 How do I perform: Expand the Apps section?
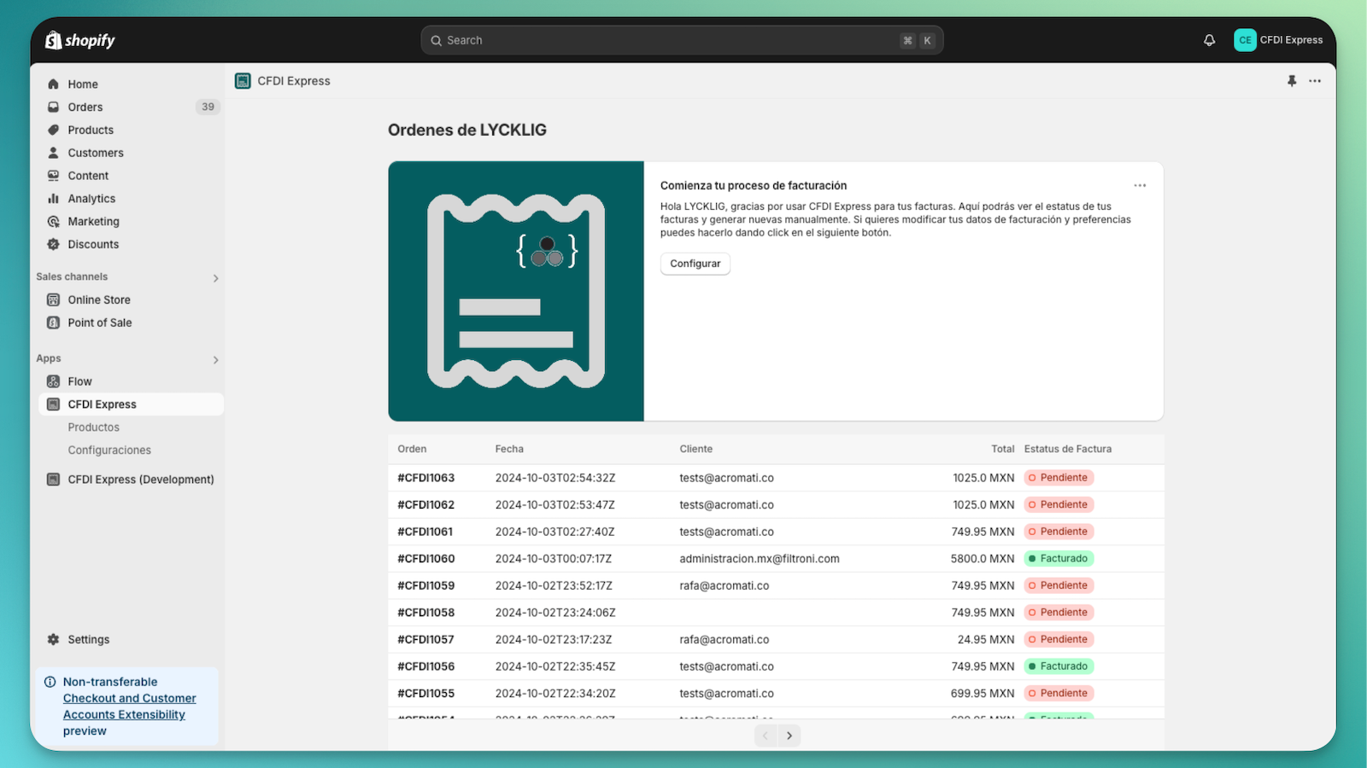(x=215, y=360)
